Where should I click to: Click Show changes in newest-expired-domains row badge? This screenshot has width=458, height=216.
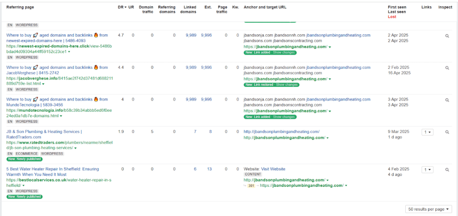(x=284, y=52)
